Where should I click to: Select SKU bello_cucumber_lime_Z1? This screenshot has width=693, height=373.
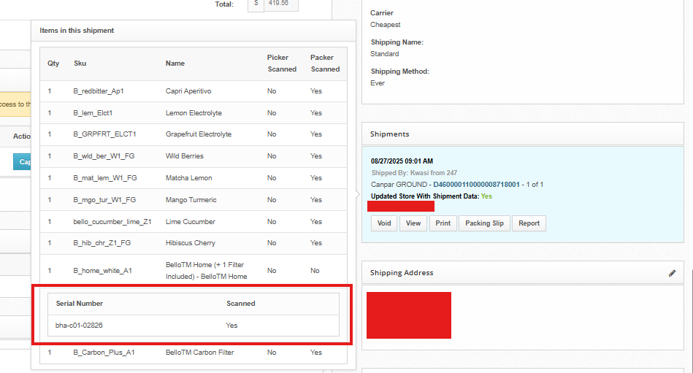click(112, 221)
